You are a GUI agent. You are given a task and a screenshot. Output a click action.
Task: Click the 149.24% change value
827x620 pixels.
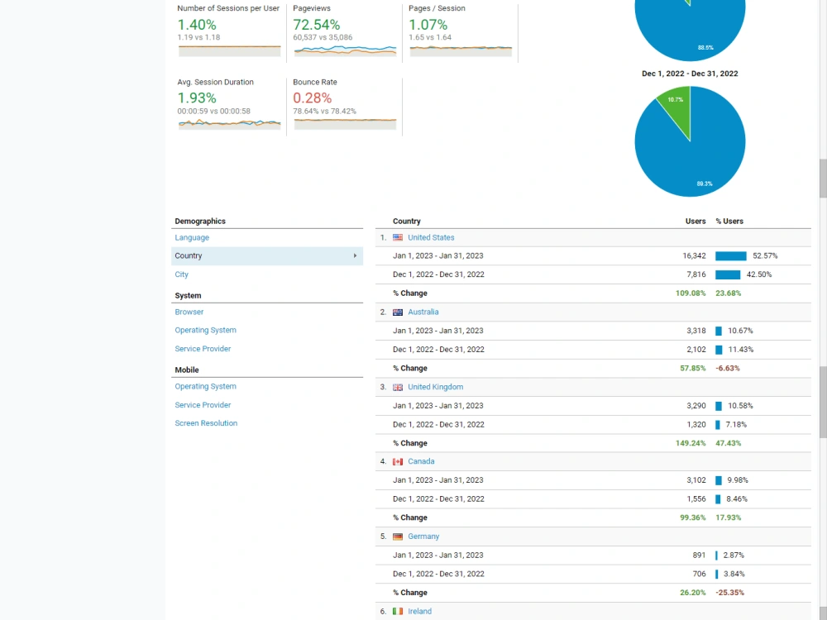click(x=691, y=443)
